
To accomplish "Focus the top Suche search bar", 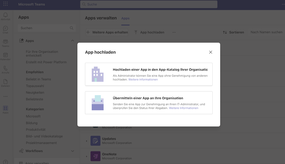I will 149,4.
